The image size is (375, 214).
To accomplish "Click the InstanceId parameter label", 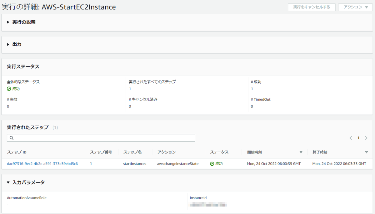I will [x=198, y=198].
